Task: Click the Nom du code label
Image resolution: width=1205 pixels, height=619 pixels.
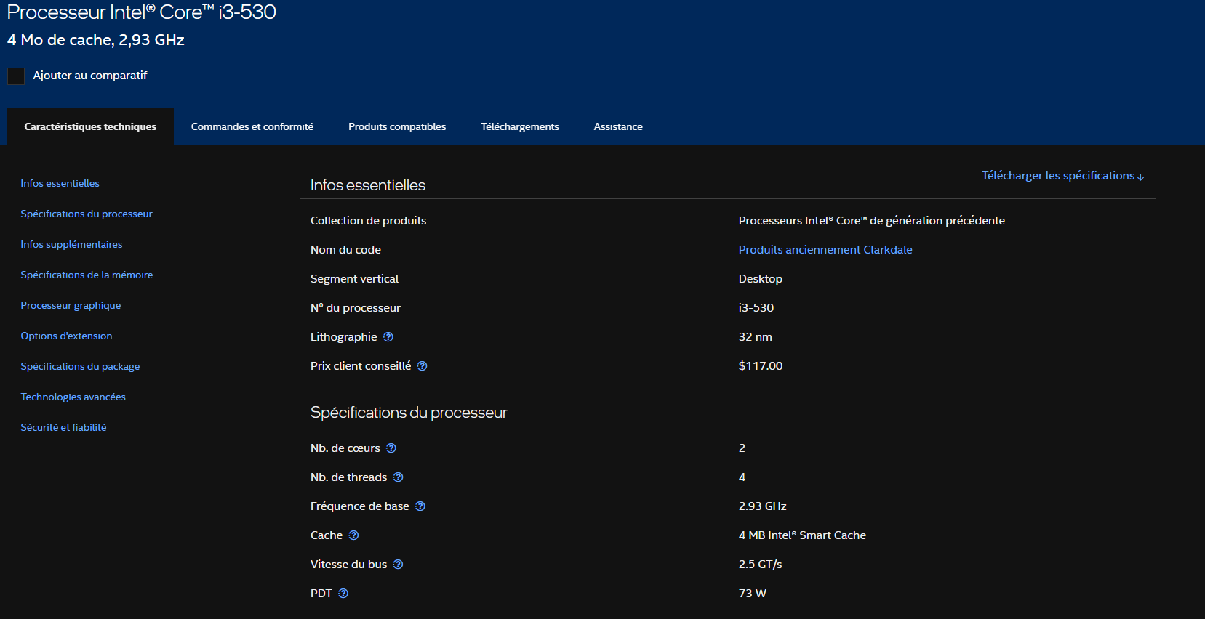Action: 345,250
